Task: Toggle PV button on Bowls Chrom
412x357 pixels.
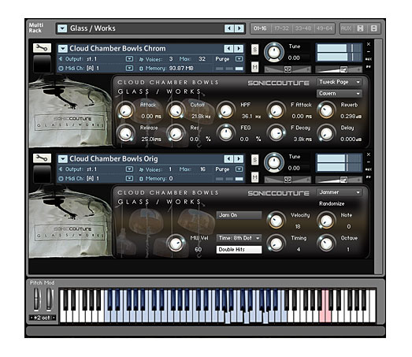Action: [369, 67]
